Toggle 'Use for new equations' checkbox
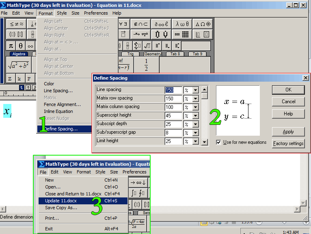The image size is (311, 234). (x=219, y=142)
